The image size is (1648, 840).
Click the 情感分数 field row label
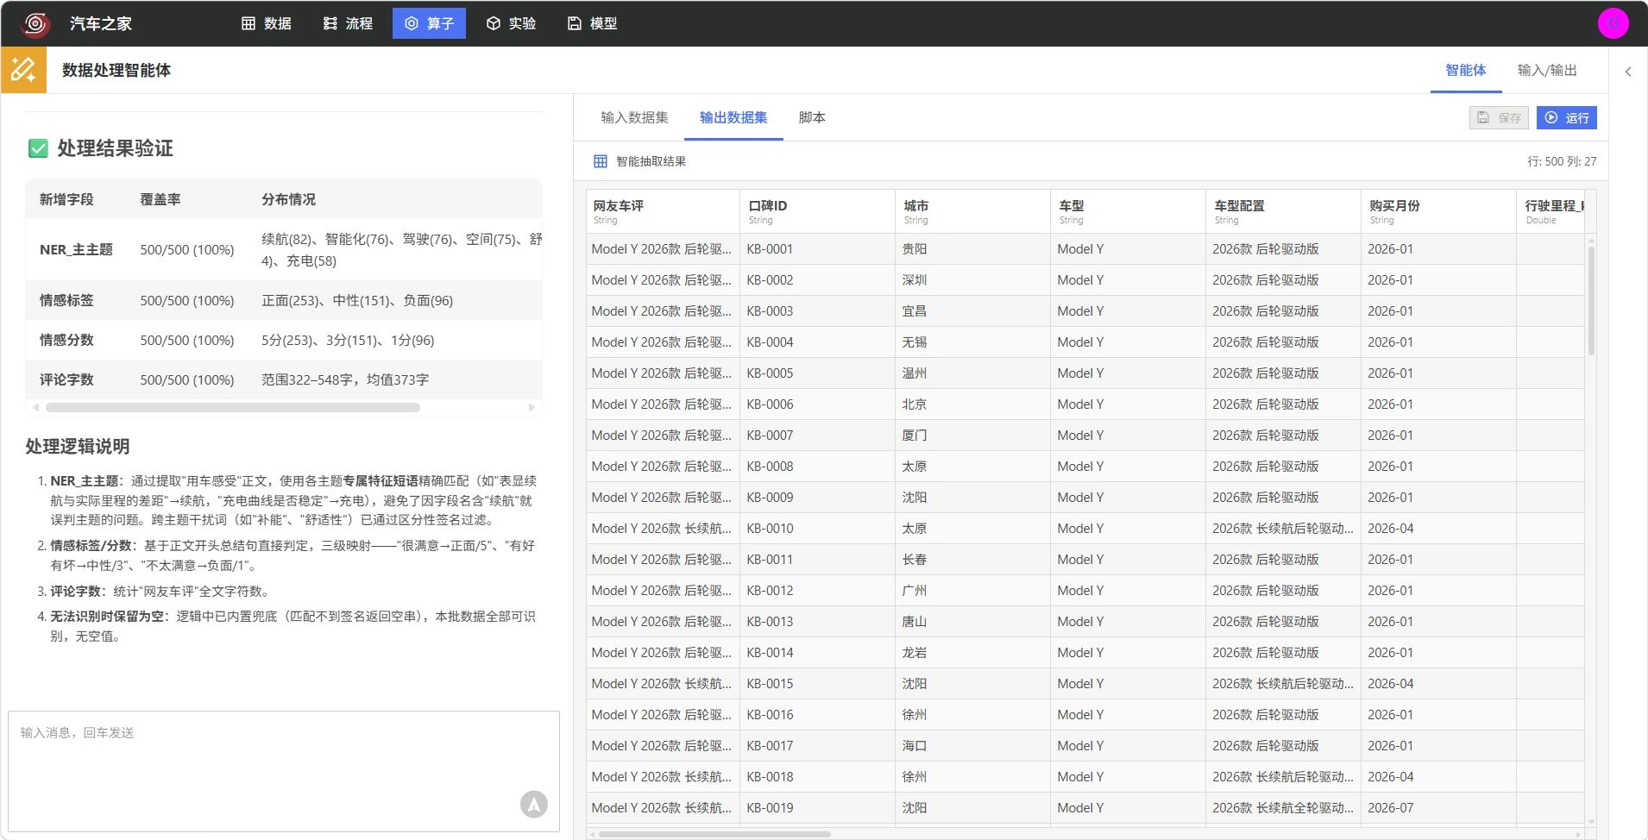pyautogui.click(x=66, y=341)
